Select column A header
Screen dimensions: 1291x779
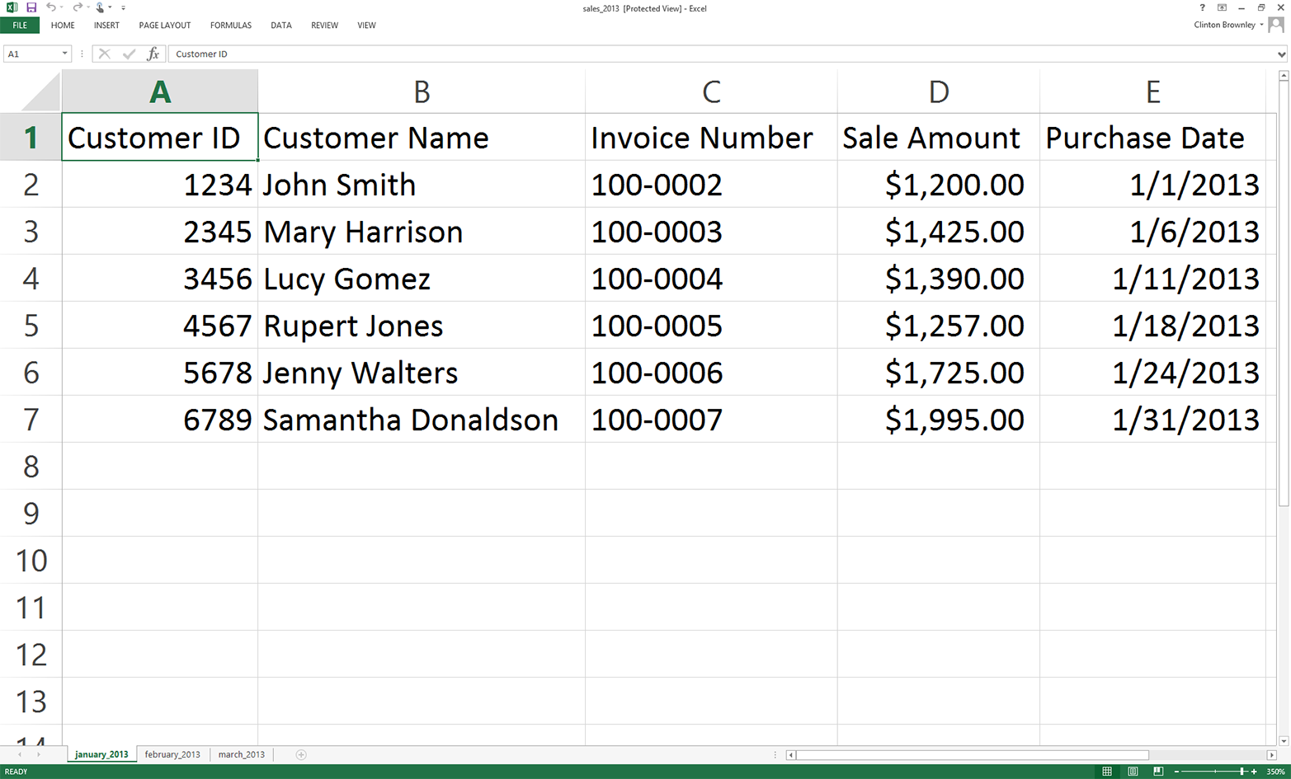(160, 92)
